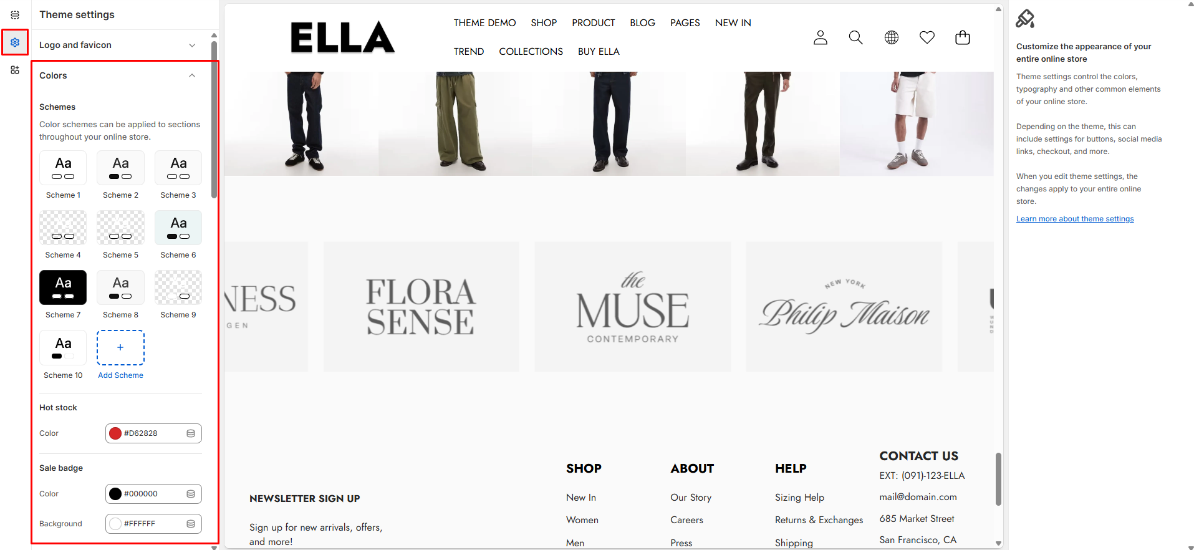Open the COLLECTIONS menu item
This screenshot has height=550, width=1194.
(x=531, y=51)
